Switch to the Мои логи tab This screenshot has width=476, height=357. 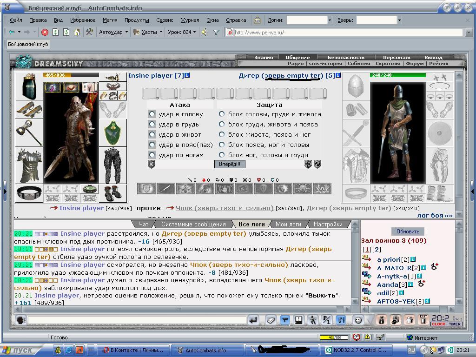click(x=288, y=225)
